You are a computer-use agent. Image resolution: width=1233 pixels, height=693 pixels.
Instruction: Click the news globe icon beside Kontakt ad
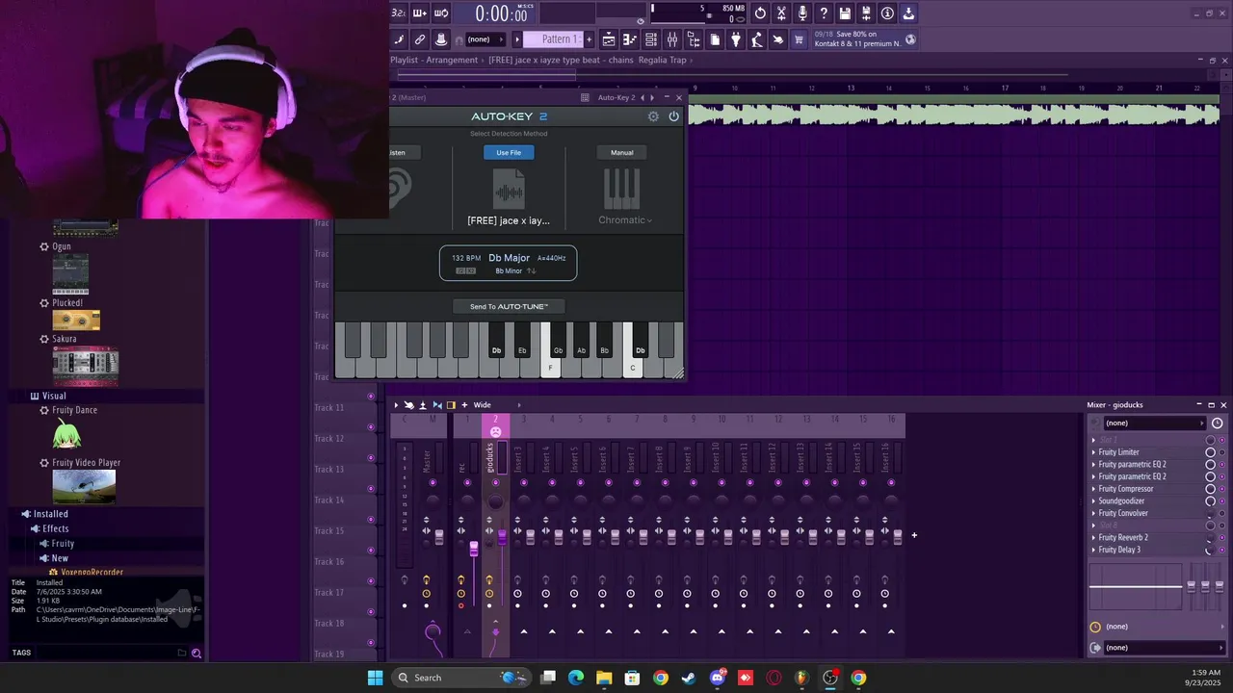(910, 39)
